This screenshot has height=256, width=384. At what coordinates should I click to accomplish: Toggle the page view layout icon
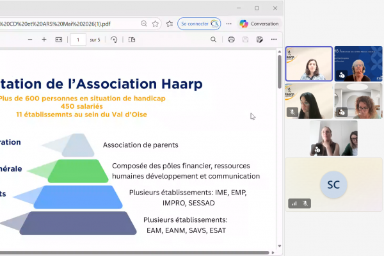tap(132, 40)
